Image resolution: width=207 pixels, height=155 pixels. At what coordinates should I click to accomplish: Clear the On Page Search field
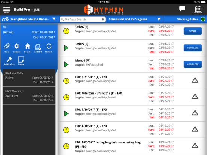pyautogui.click(x=103, y=19)
